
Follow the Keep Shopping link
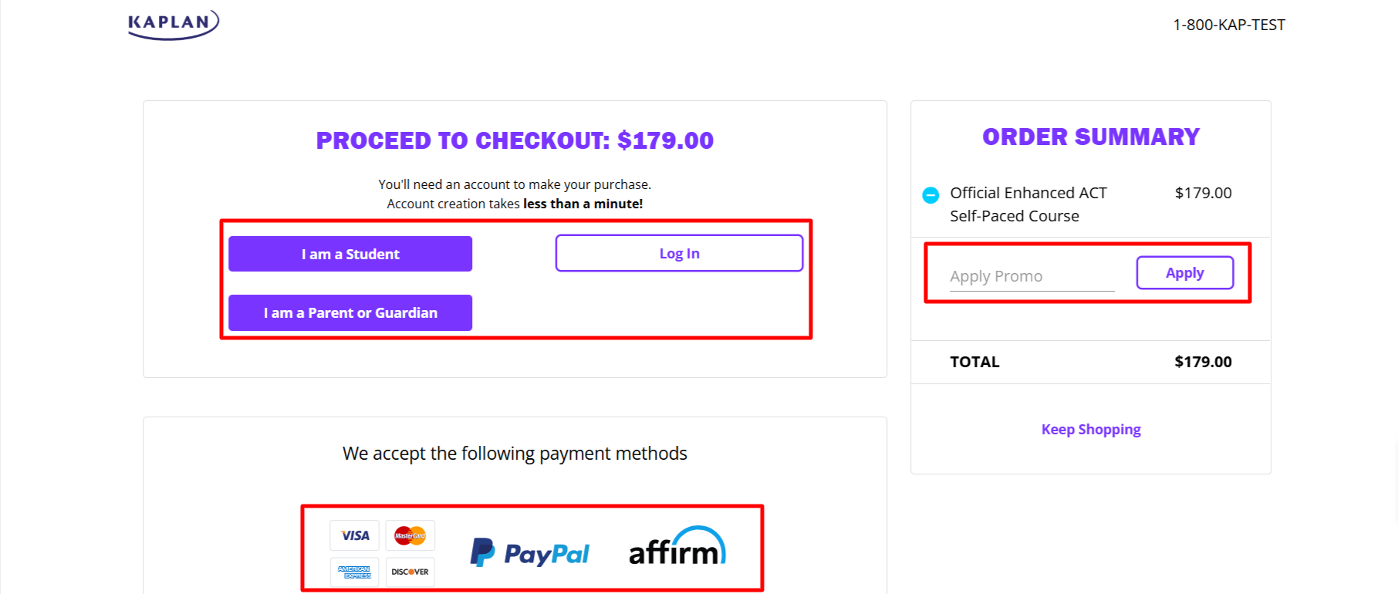pos(1091,430)
